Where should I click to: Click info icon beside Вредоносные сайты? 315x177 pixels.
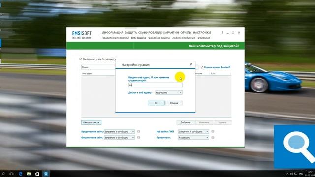pyautogui.click(x=138, y=131)
